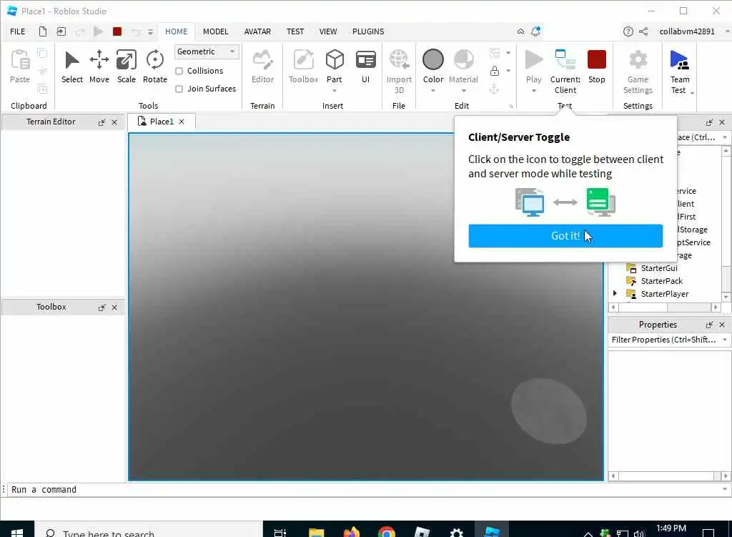732x537 pixels.
Task: Click the anchor icon
Action: tap(495, 89)
